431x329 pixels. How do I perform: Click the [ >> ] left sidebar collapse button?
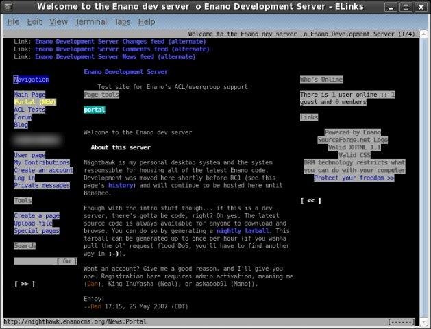[25, 284]
